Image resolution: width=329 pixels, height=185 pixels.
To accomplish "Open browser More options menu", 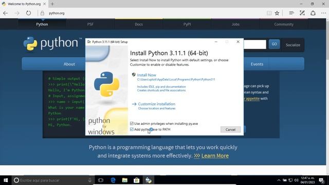I will coord(323,13).
